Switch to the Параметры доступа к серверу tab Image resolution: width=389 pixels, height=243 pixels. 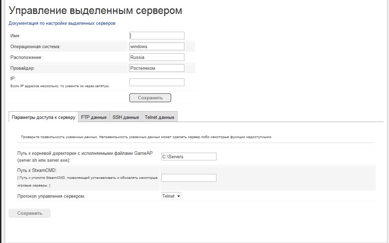[x=43, y=117]
